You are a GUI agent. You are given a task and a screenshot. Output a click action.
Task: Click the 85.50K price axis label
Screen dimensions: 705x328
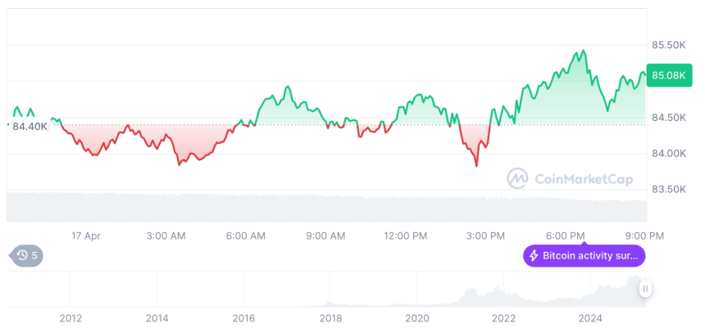(x=669, y=45)
